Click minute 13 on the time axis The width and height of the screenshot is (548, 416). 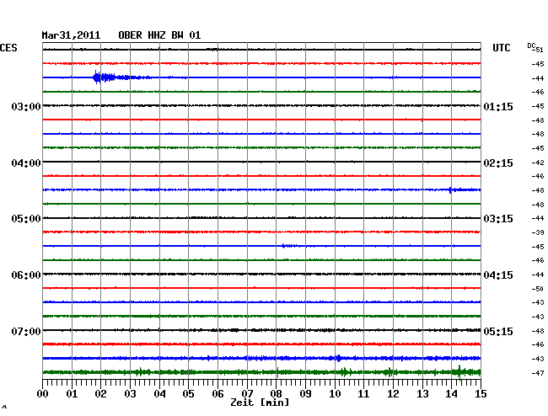422,393
